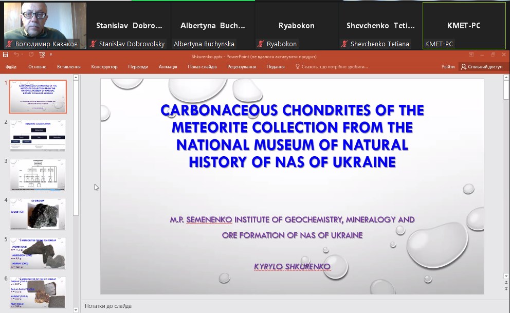Image resolution: width=510 pixels, height=313 pixels.
Task: Expand the Customize Quick Access Toolbar dropdown
Action: (x=51, y=54)
